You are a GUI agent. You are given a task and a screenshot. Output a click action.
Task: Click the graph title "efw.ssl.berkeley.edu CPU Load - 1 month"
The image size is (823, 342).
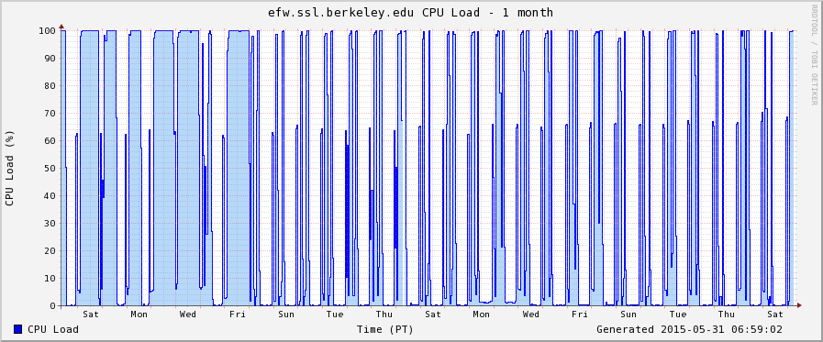[x=410, y=12]
